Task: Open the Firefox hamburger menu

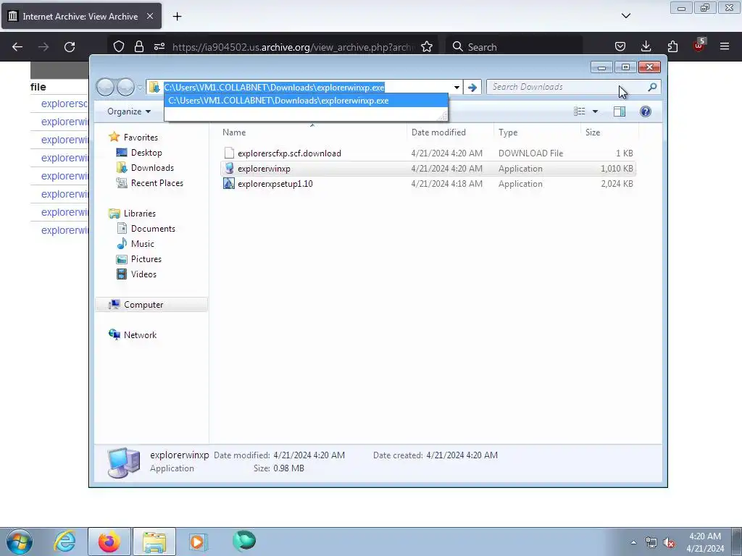Action: coord(725,46)
